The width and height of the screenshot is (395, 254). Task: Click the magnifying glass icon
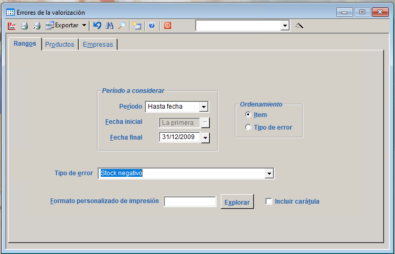[122, 25]
